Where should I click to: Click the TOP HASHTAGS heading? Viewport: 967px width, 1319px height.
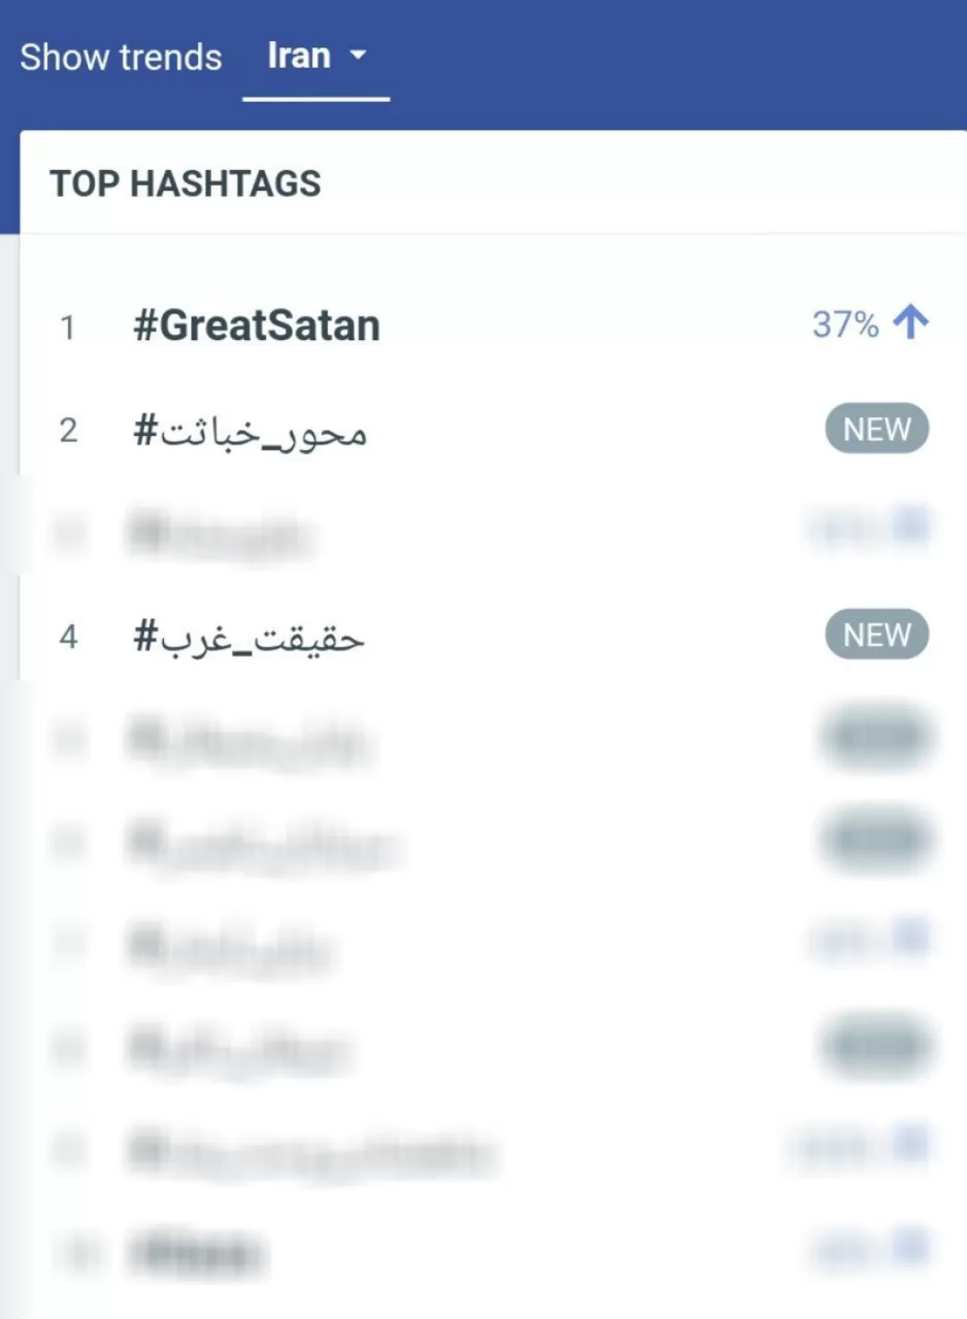pos(185,183)
